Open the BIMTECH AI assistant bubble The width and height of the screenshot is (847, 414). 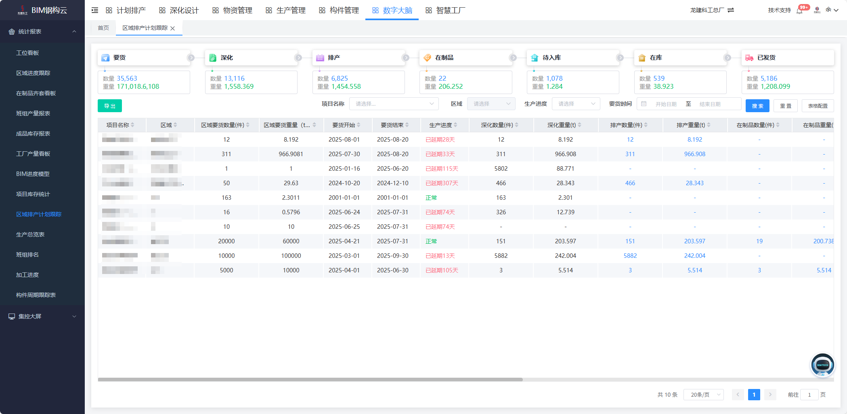(x=822, y=365)
